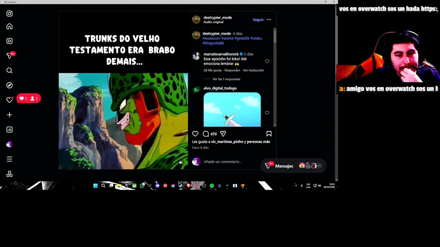Click the 'Hace 4 días' timestamp

(x=200, y=148)
